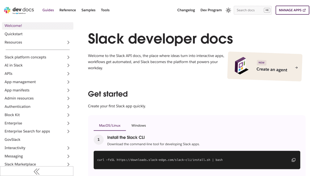Click the ⌘K shortcut badge

pos(267,10)
